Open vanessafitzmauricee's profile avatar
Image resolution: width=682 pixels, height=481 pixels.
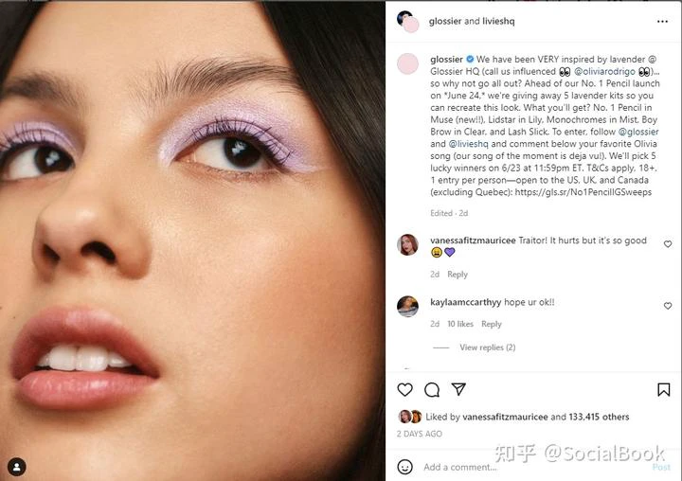(407, 244)
